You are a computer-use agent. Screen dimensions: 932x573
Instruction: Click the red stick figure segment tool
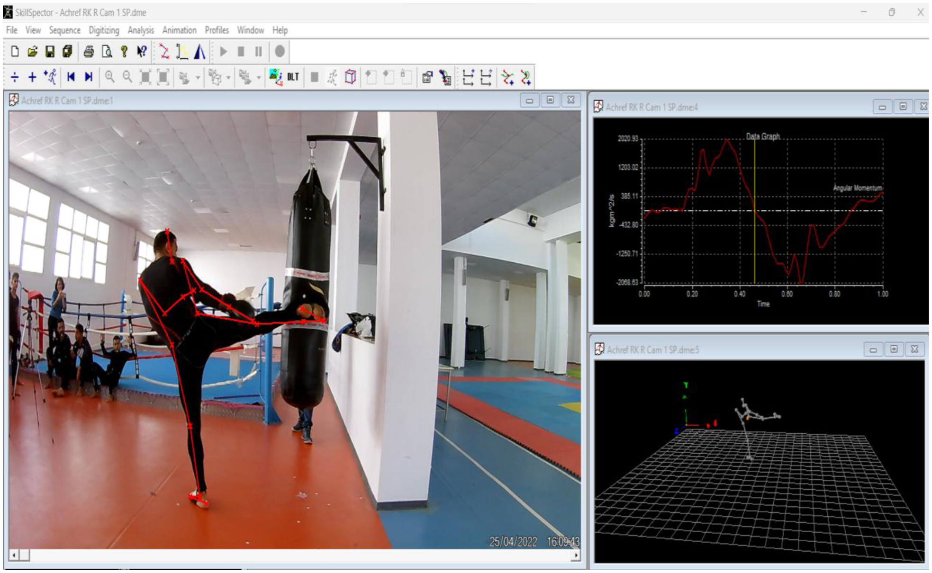(164, 51)
